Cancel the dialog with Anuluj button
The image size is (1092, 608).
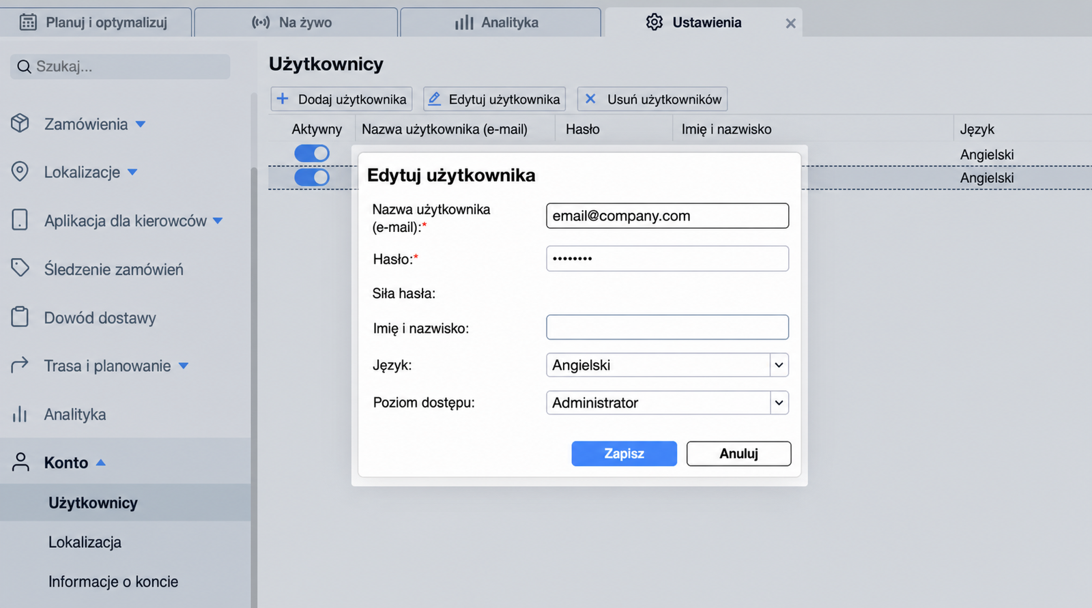[739, 454]
